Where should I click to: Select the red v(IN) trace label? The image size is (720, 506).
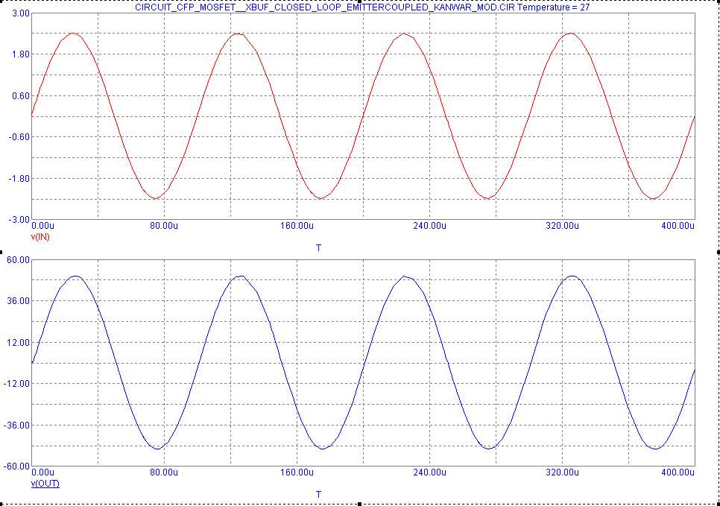click(40, 237)
